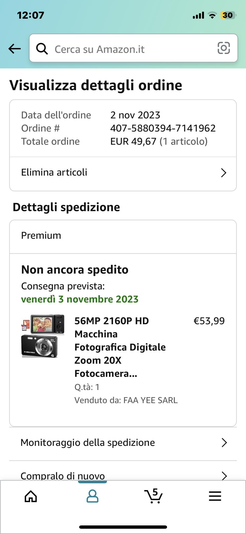Open Elimina articoli option

tap(54, 172)
